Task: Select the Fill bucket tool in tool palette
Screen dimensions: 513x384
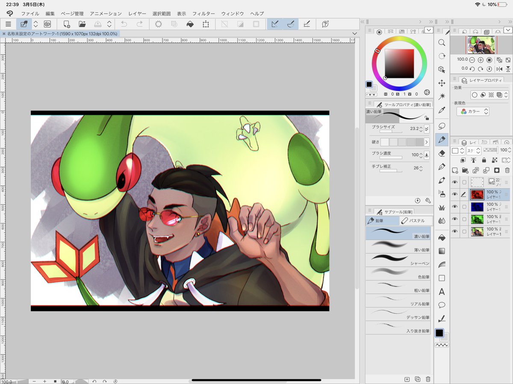Action: click(x=442, y=237)
